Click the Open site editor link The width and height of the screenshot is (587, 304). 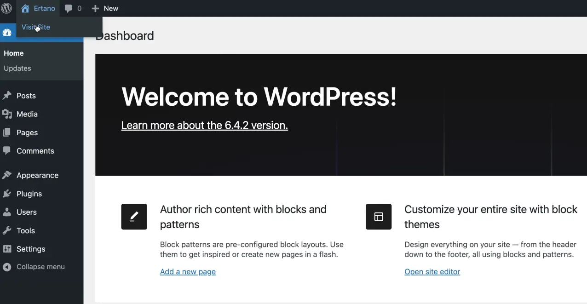(432, 271)
